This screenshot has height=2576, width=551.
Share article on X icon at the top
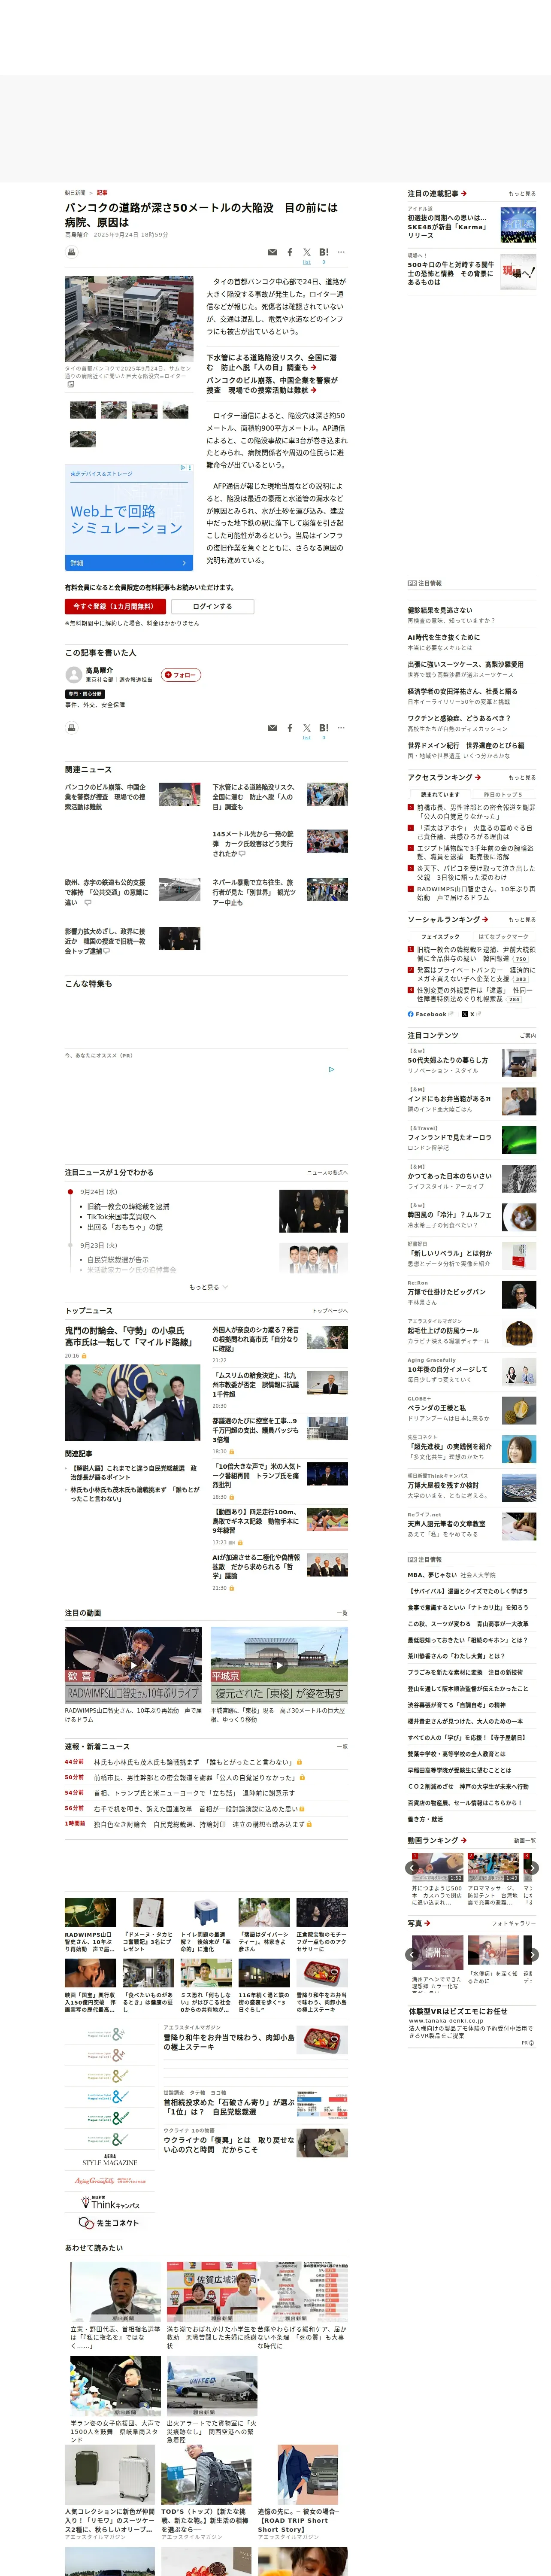307,252
